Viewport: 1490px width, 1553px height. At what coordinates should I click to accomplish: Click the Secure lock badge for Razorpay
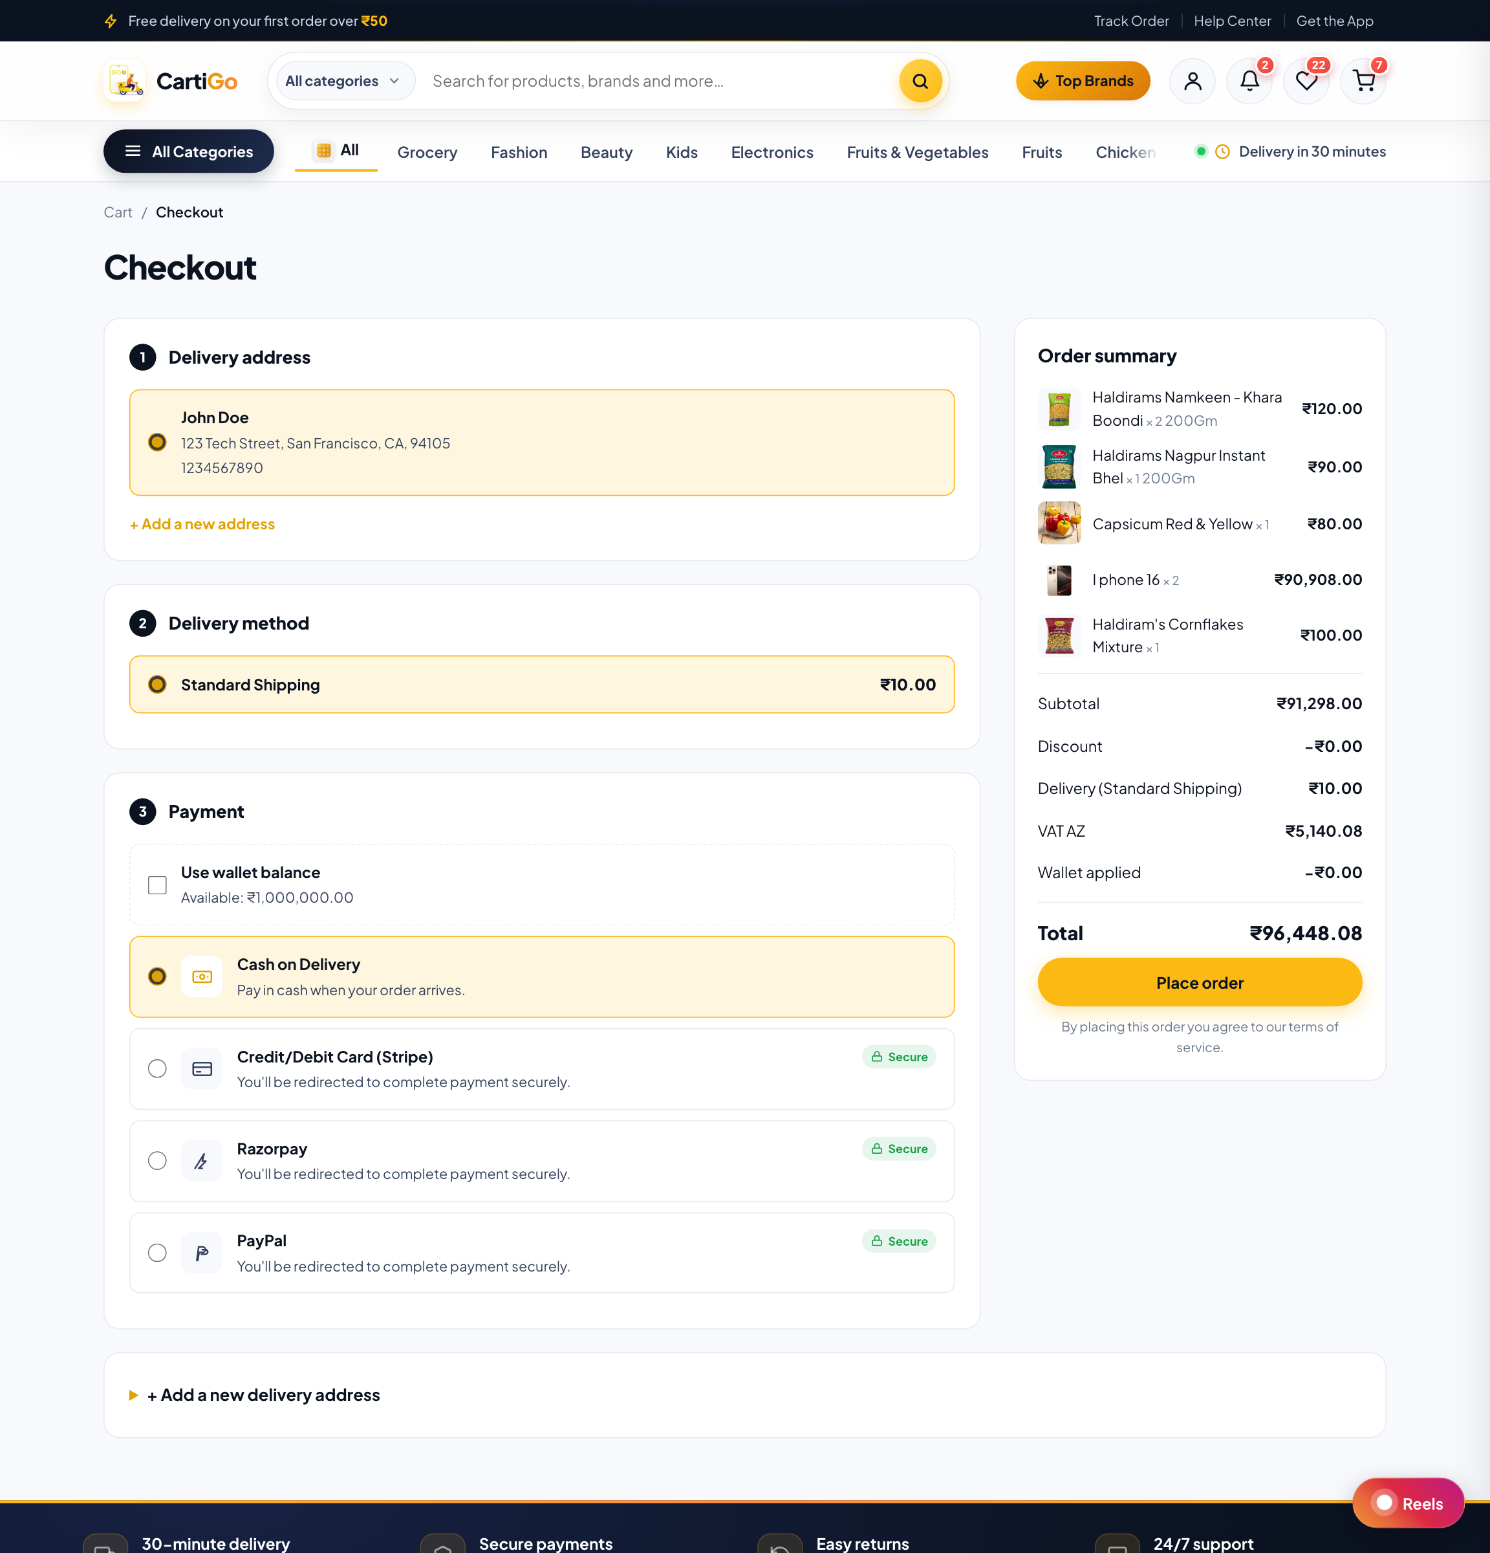pos(899,1149)
